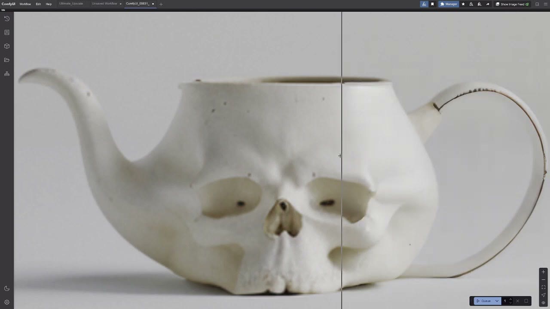Increase the batch count with up arrow
550x309 pixels.
coord(510,300)
